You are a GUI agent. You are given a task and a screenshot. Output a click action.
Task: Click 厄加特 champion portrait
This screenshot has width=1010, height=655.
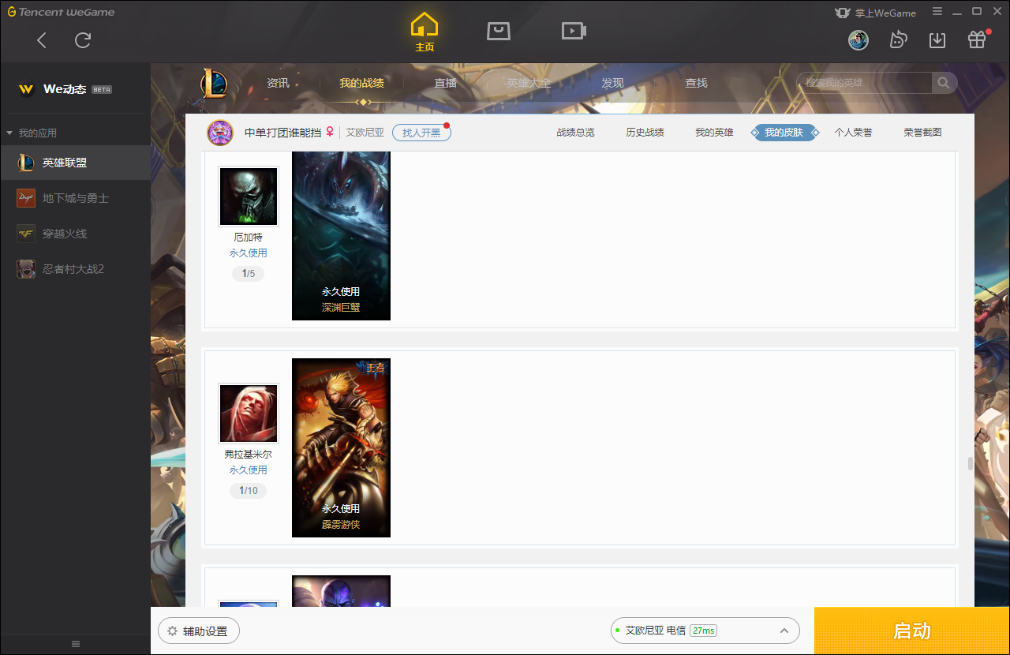tap(249, 196)
